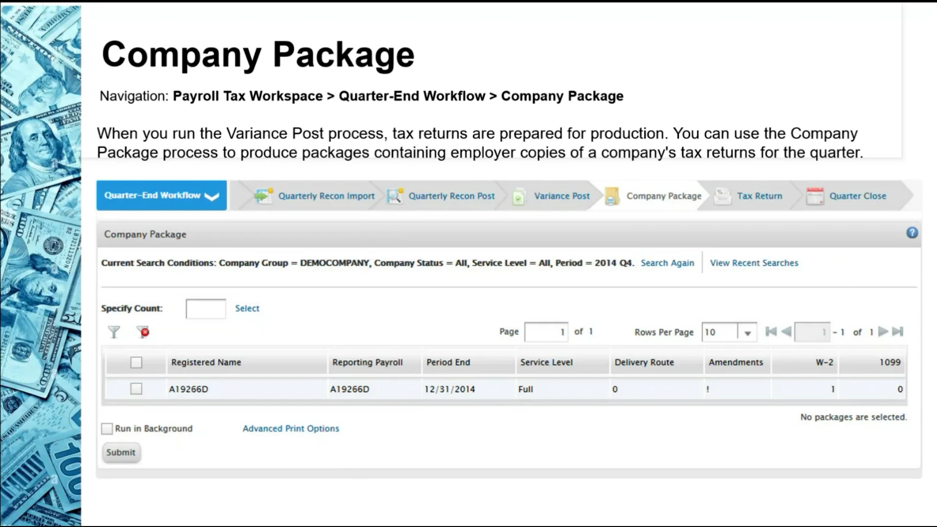This screenshot has width=937, height=527.
Task: Click the Specify Count input field
Action: pos(205,308)
